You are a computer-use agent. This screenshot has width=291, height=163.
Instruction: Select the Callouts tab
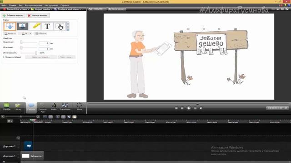31,107
